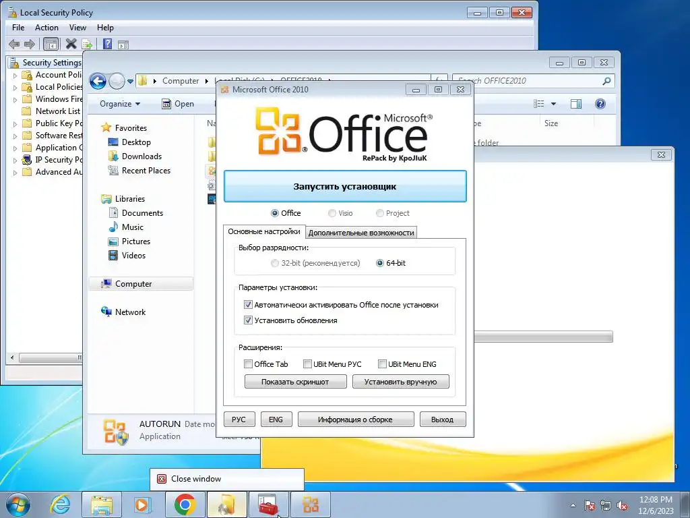The image size is (690, 518).
Task: Click the preview pane icon in Explorer
Action: [x=576, y=104]
